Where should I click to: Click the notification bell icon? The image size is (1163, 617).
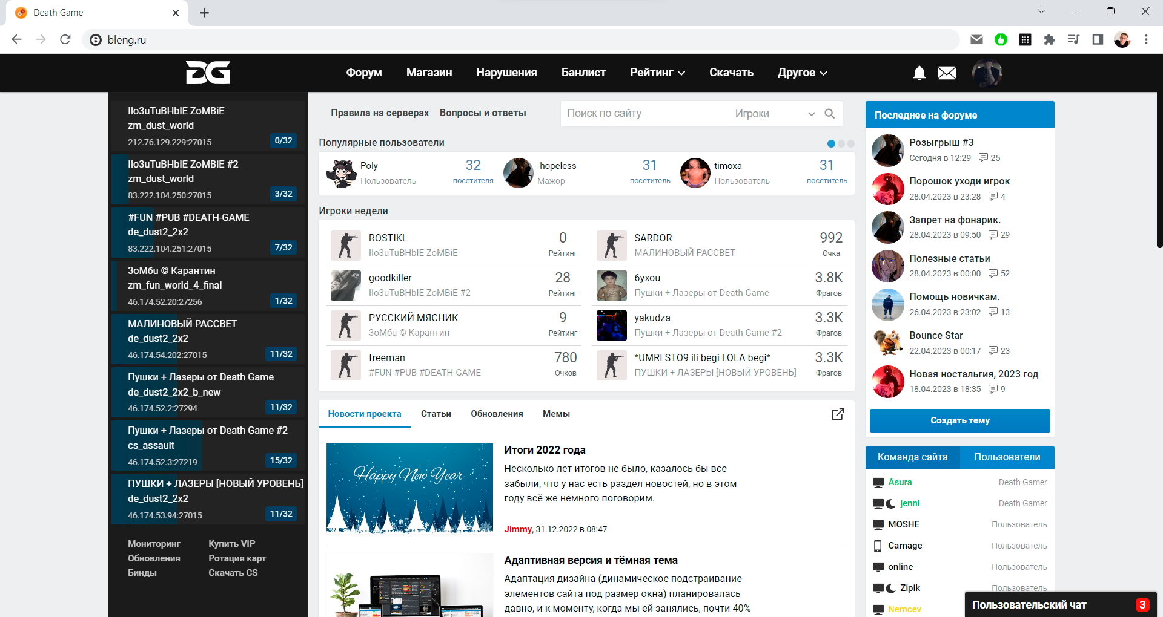tap(919, 73)
